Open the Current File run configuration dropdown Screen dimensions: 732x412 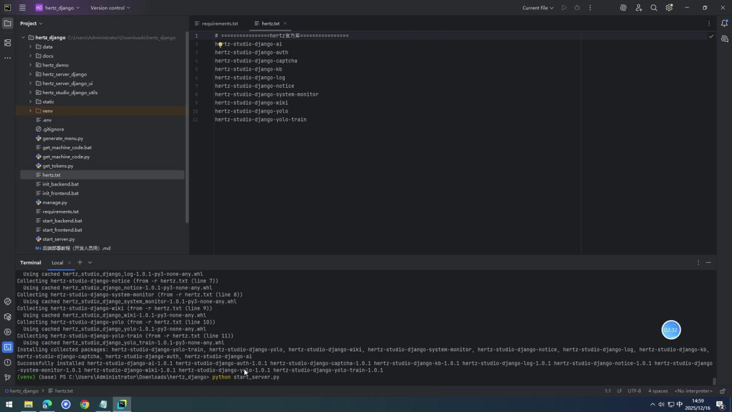point(536,8)
